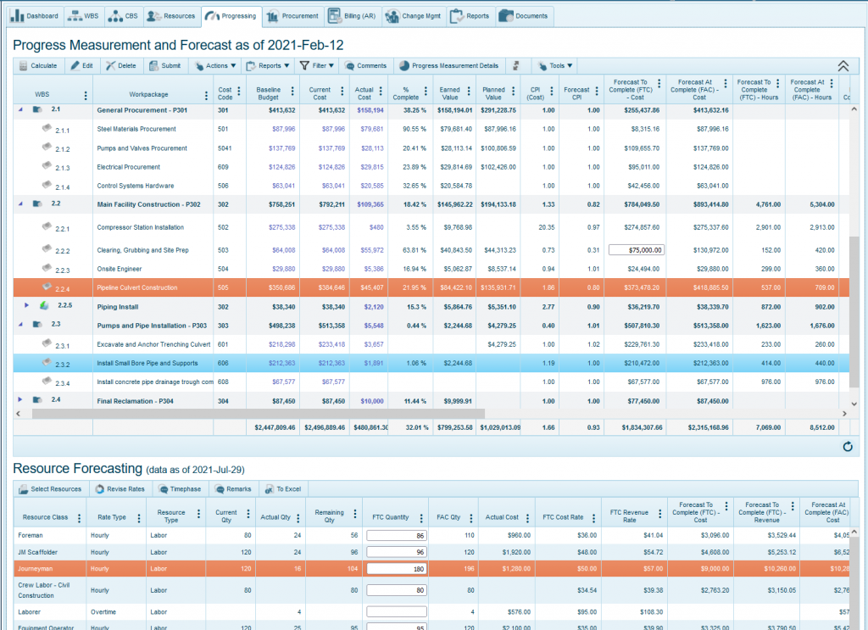Expand the 2.2.5 Piping Install row
The width and height of the screenshot is (868, 630).
[x=25, y=306]
